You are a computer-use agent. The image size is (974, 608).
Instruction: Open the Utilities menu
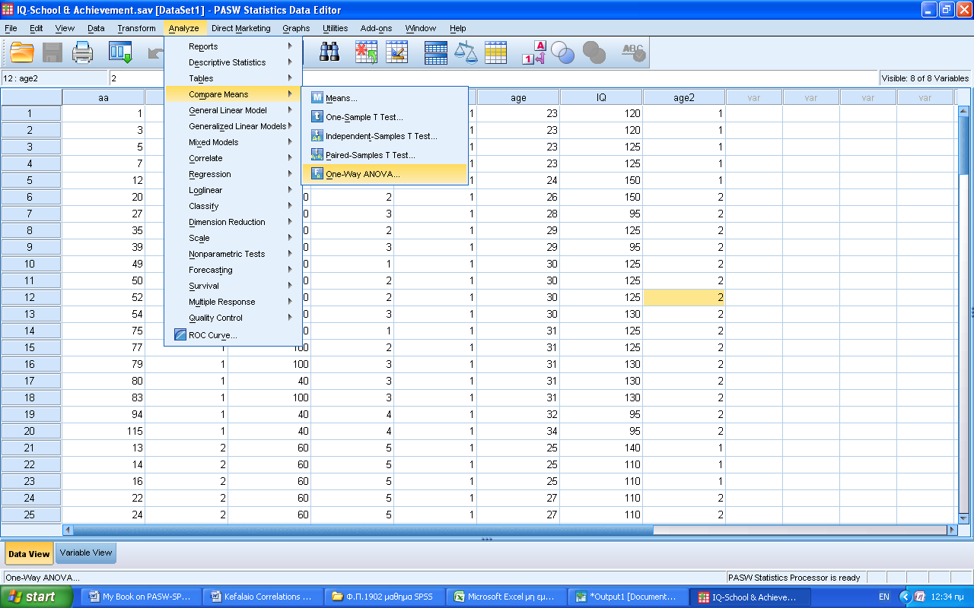pyautogui.click(x=335, y=28)
